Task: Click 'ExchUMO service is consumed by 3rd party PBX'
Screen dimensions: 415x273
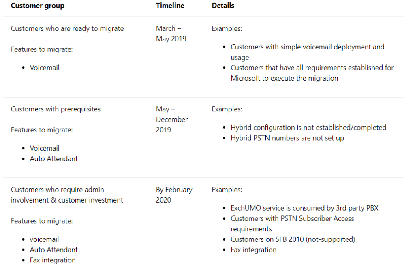Action: [x=305, y=208]
